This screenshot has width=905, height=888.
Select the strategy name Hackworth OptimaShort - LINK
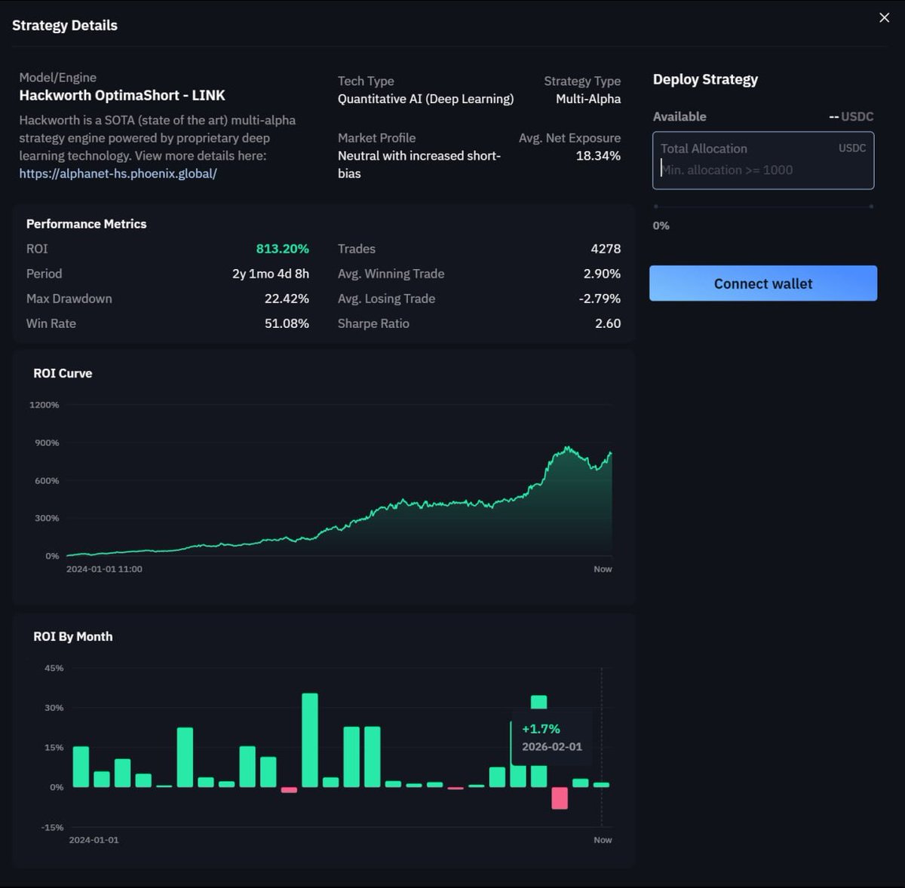[121, 95]
